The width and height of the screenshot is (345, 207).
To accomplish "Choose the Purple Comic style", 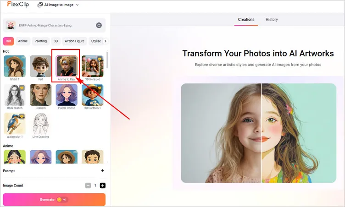I will [67, 95].
